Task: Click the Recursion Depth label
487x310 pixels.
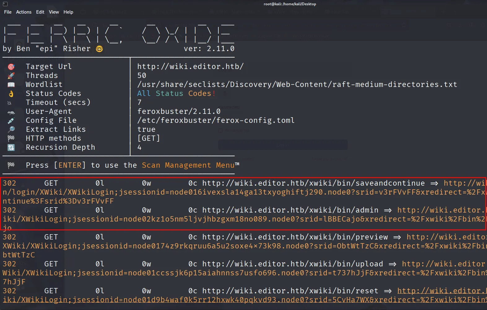Action: pos(60,147)
